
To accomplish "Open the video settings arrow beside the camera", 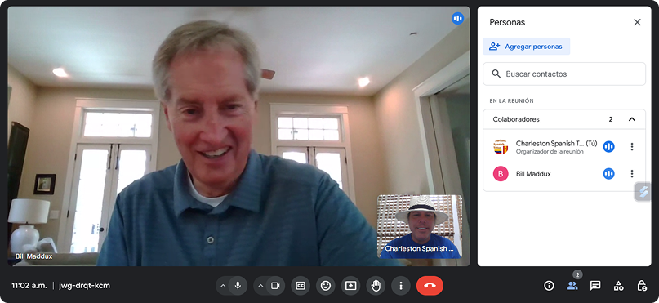I will point(260,286).
